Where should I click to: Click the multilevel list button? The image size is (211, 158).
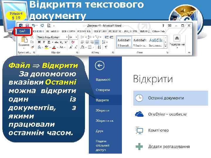coord(97,37)
